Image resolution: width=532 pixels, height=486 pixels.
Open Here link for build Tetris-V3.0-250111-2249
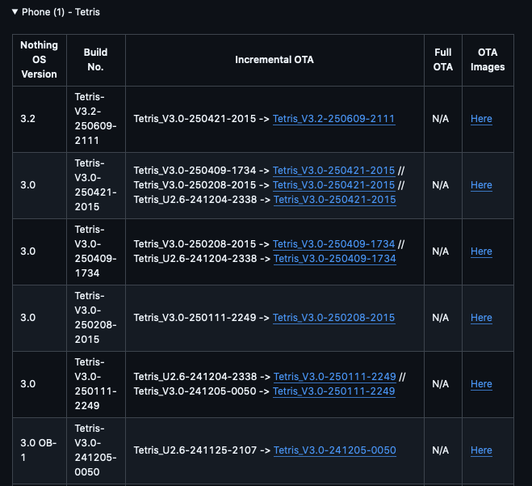481,383
